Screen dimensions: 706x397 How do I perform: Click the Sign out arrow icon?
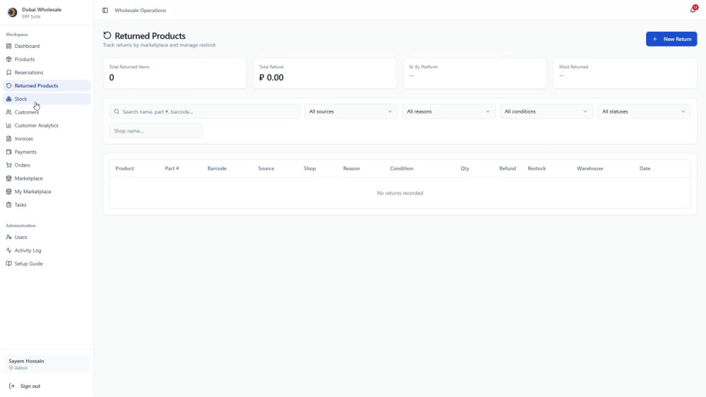[x=12, y=386]
